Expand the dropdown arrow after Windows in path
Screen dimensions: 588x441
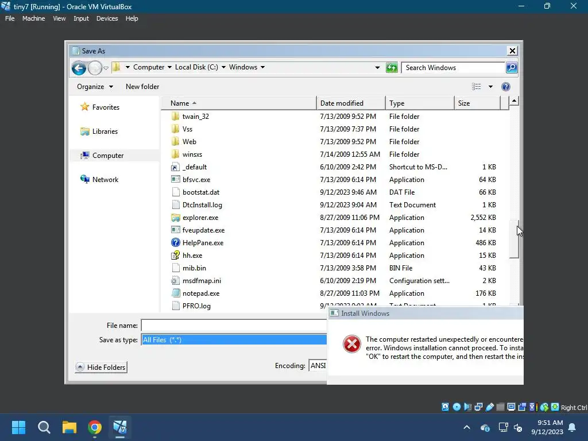tap(262, 67)
